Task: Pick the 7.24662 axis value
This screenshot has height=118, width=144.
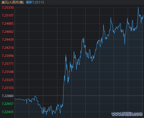Action: point(8,32)
